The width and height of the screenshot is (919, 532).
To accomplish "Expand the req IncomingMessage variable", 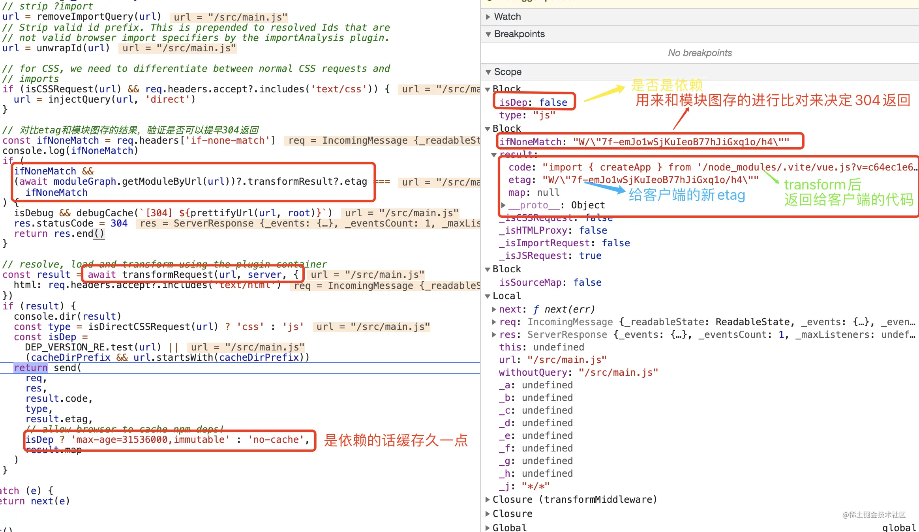I will coord(494,322).
